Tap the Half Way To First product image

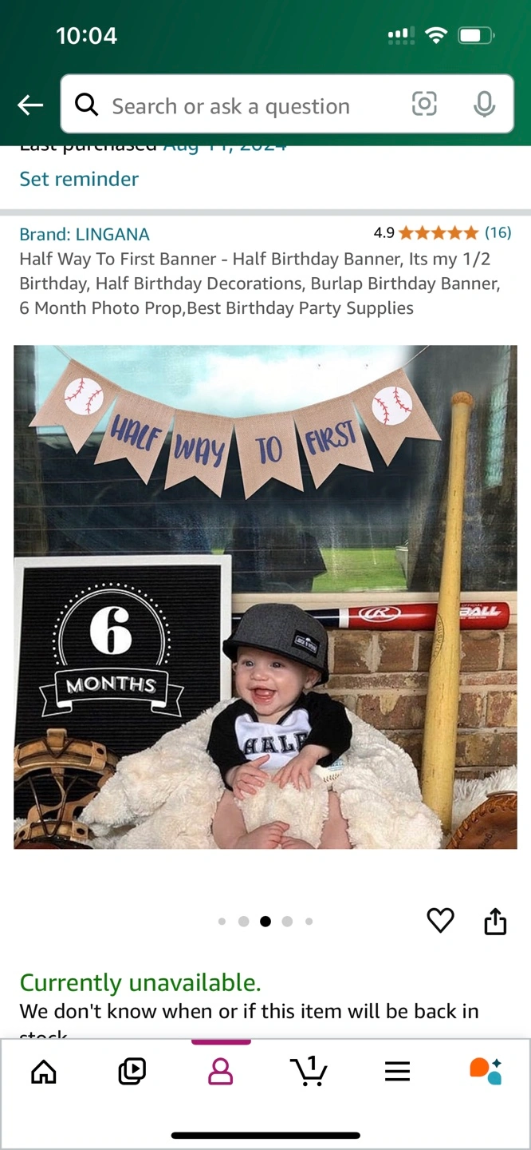tap(265, 597)
